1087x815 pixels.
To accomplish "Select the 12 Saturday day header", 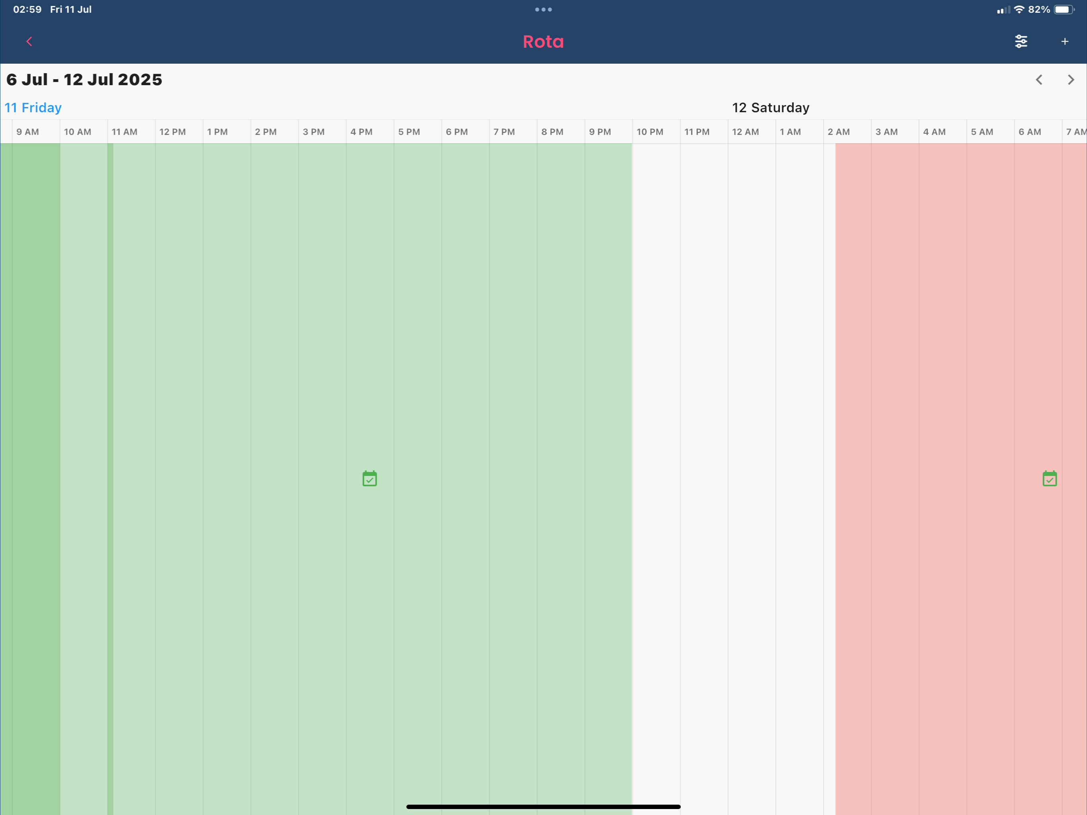I will pos(770,108).
